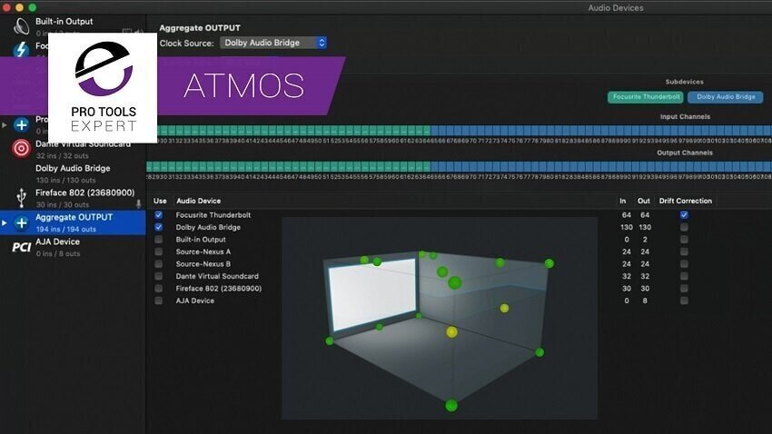Screen dimensions: 772x434
Task: Click the Drift Correction column header
Action: pyautogui.click(x=686, y=201)
